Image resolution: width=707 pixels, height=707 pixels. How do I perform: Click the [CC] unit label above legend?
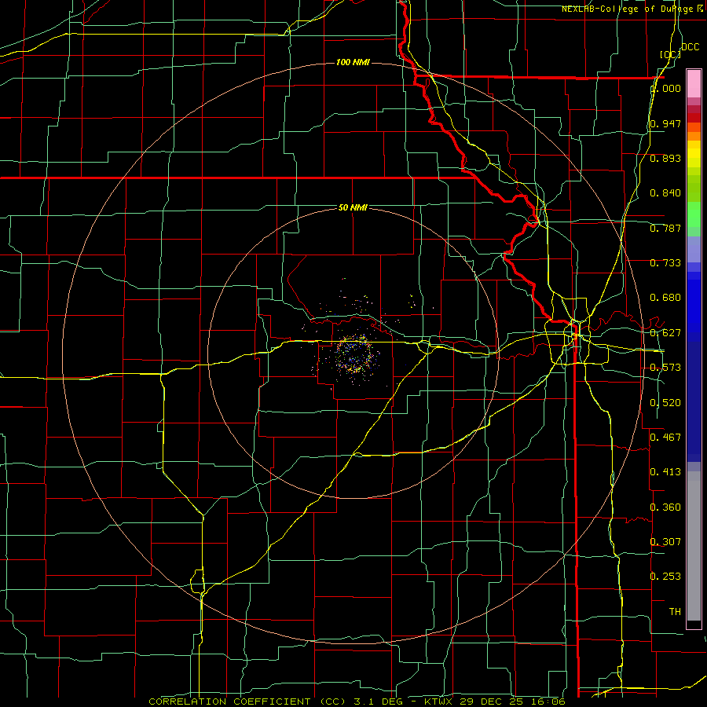(x=670, y=54)
